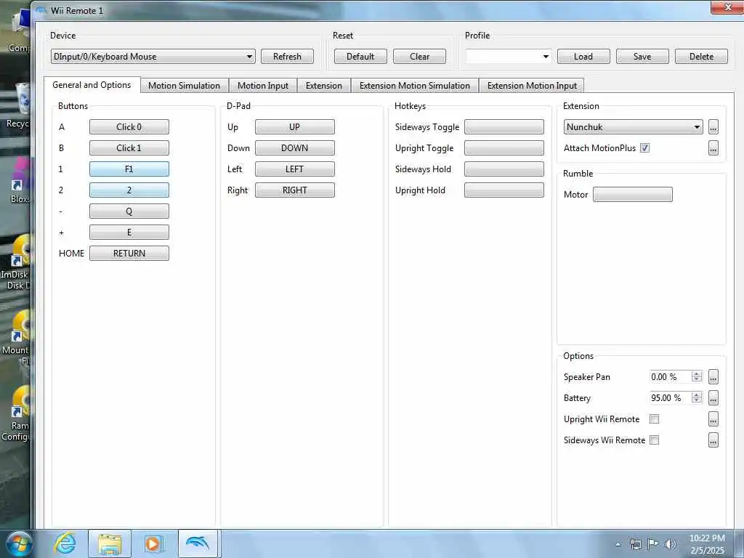This screenshot has width=744, height=558.
Task: Click the taskbar clock and date
Action: (x=707, y=544)
